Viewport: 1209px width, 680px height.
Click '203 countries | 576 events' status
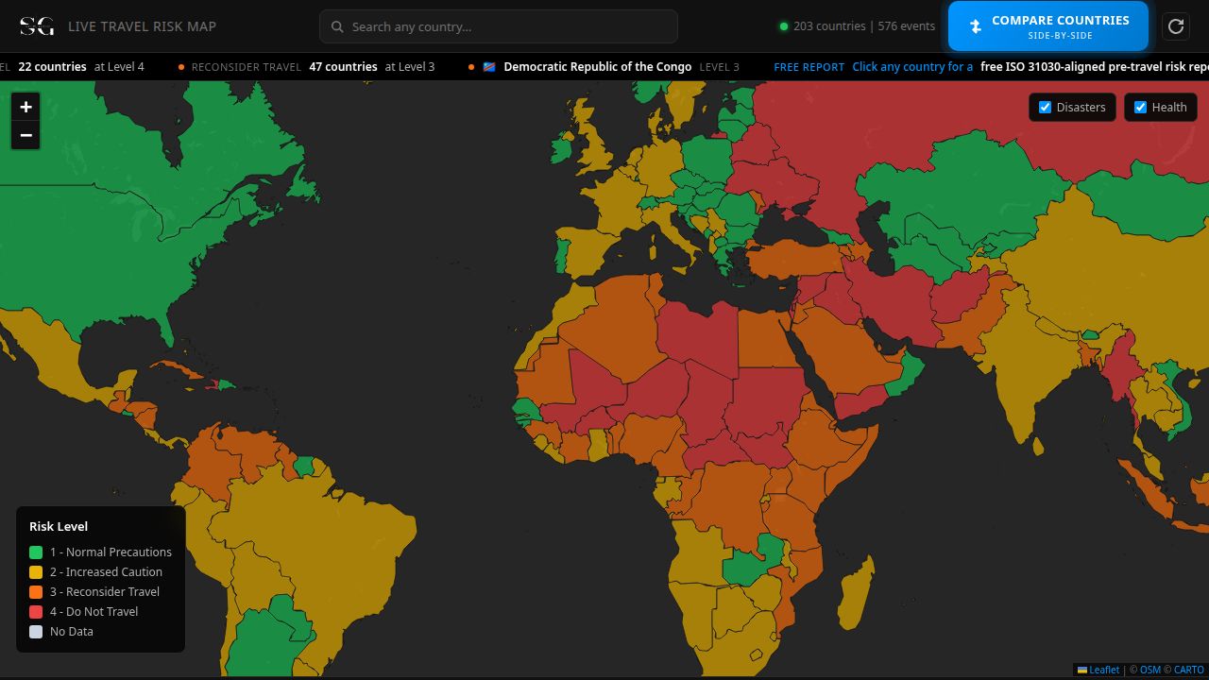tap(864, 26)
